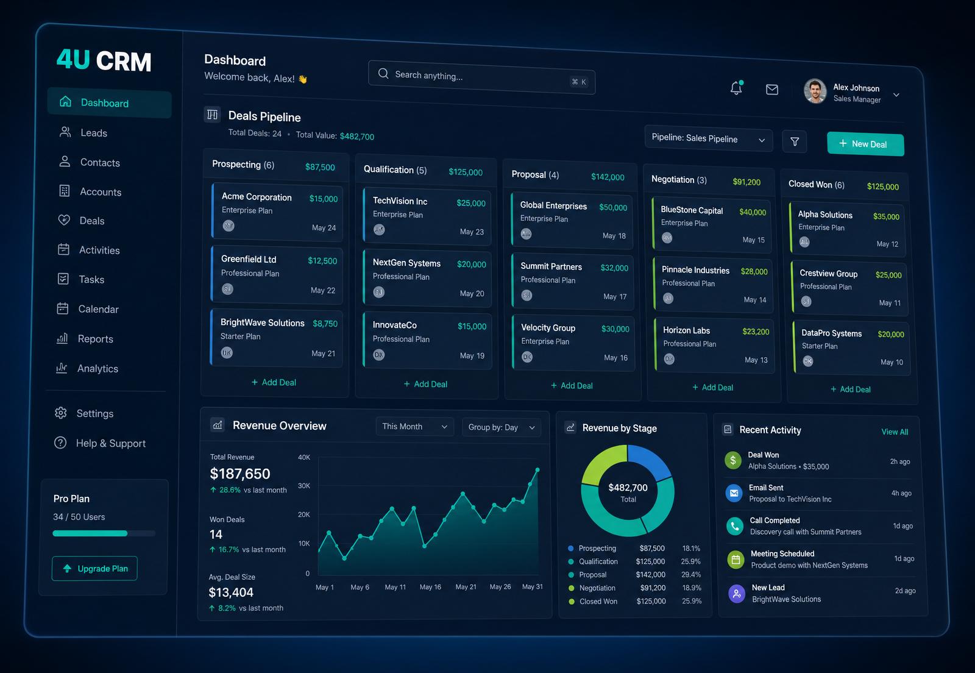This screenshot has height=673, width=975.
Task: Click the New Lead person icon
Action: pos(737,593)
